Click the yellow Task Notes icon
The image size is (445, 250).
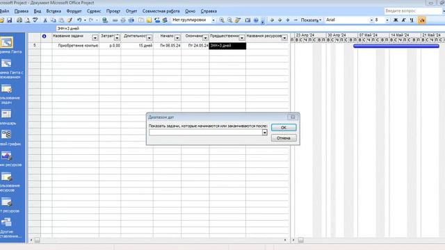tap(149, 20)
